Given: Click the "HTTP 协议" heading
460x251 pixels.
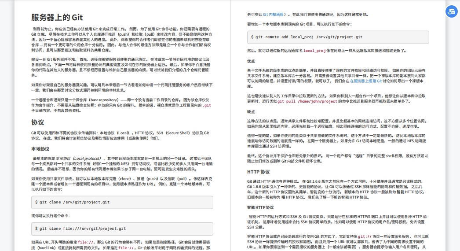Looking at the screenshot, I should 258,172.
